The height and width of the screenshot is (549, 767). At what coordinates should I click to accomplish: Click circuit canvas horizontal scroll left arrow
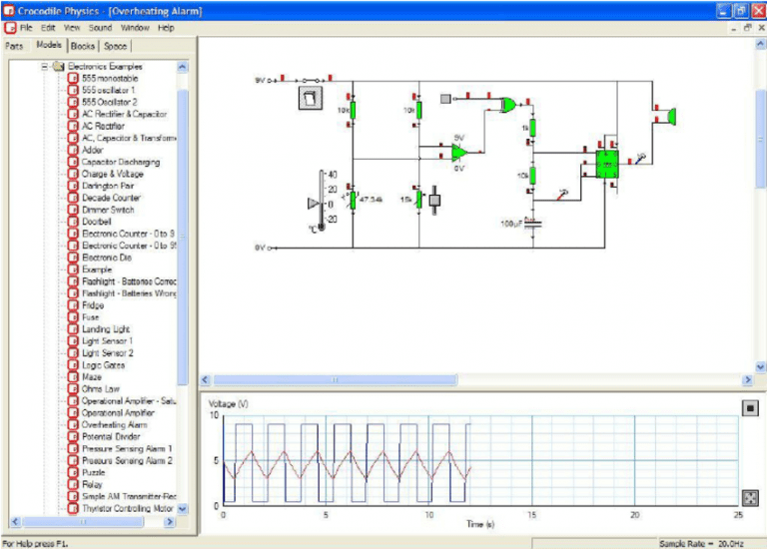tap(206, 380)
